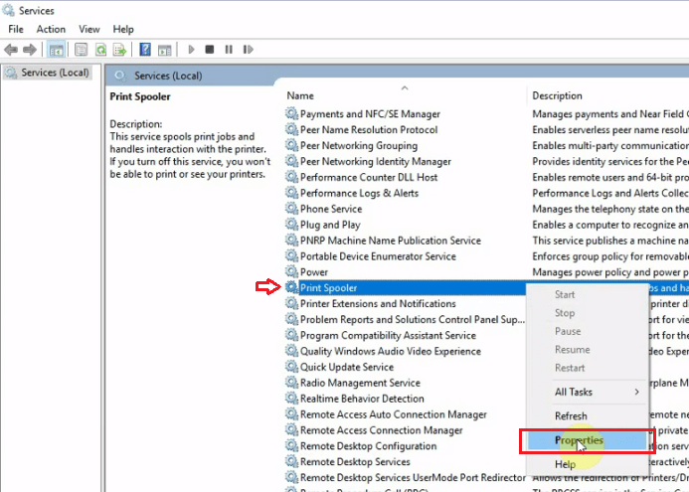
Task: Open the Action menu
Action: (x=51, y=29)
